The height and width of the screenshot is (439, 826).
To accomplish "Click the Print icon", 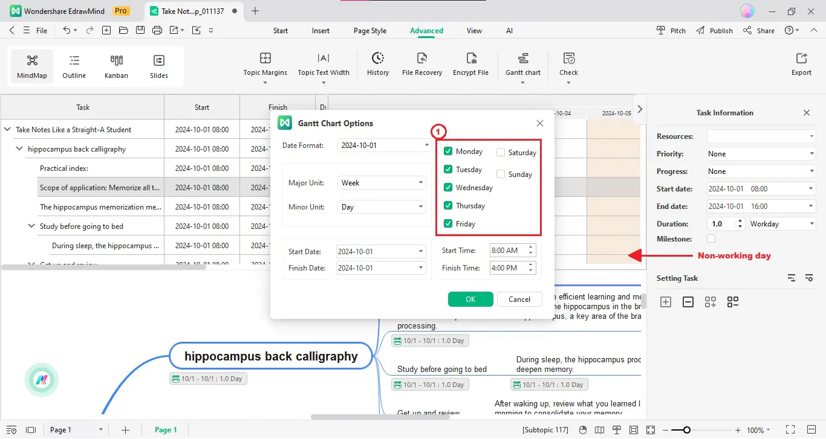I will [x=157, y=30].
